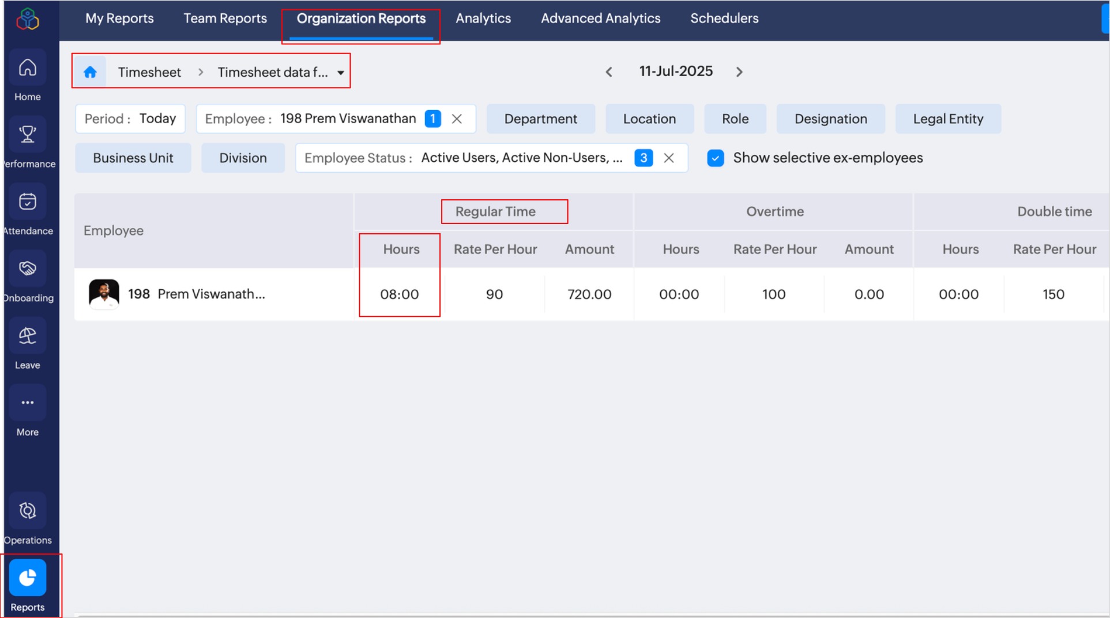Open the Operations gear icon

(x=27, y=511)
